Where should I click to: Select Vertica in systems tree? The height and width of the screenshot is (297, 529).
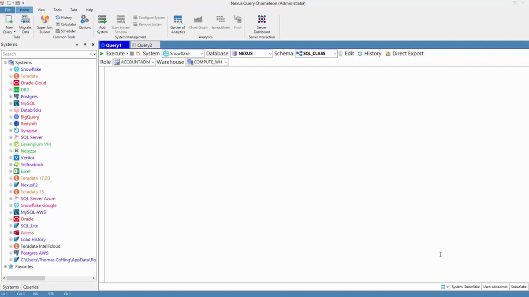pyautogui.click(x=27, y=158)
